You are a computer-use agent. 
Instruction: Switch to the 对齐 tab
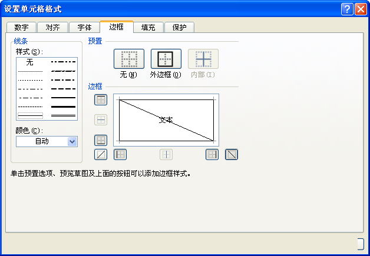(x=52, y=27)
